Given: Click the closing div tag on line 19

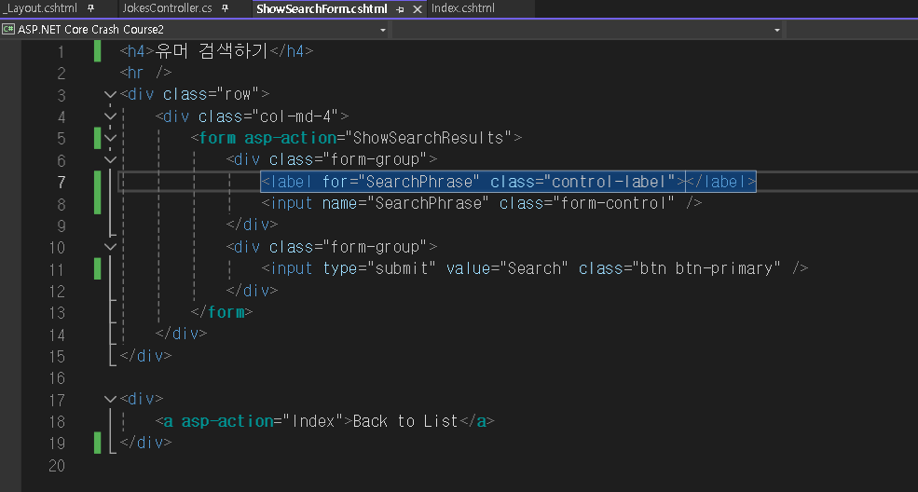Looking at the screenshot, I should [x=145, y=443].
